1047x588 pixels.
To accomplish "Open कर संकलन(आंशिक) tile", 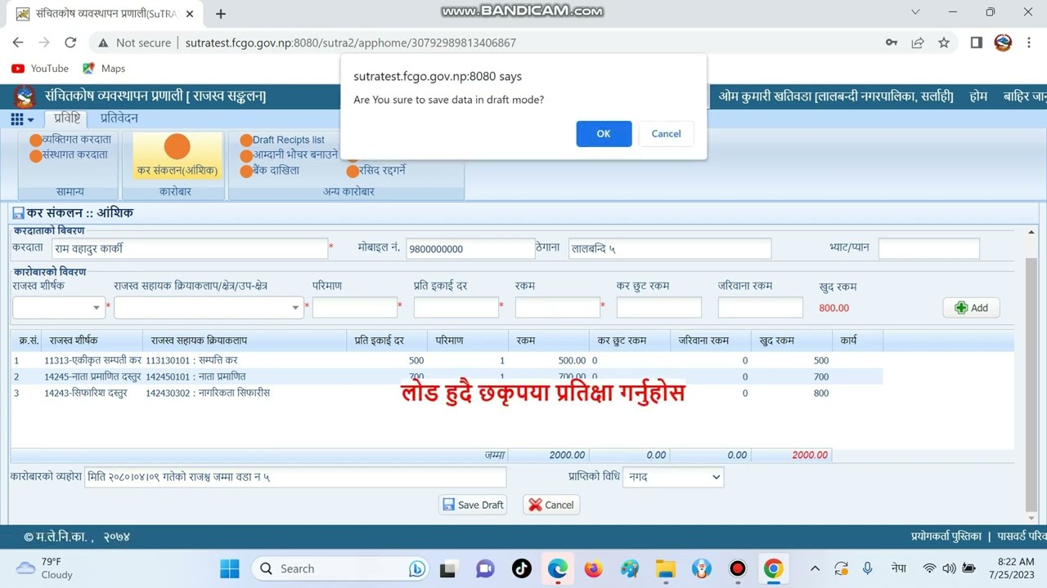I will click(x=177, y=155).
